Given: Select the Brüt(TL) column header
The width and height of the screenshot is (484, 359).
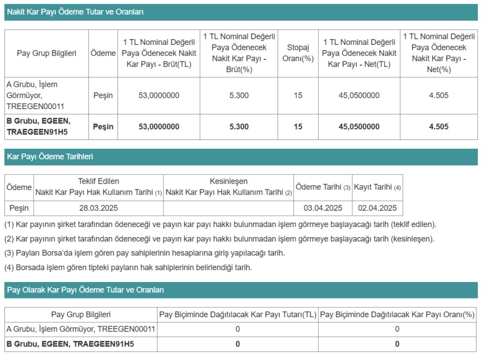Looking at the screenshot, I should click(x=159, y=53).
